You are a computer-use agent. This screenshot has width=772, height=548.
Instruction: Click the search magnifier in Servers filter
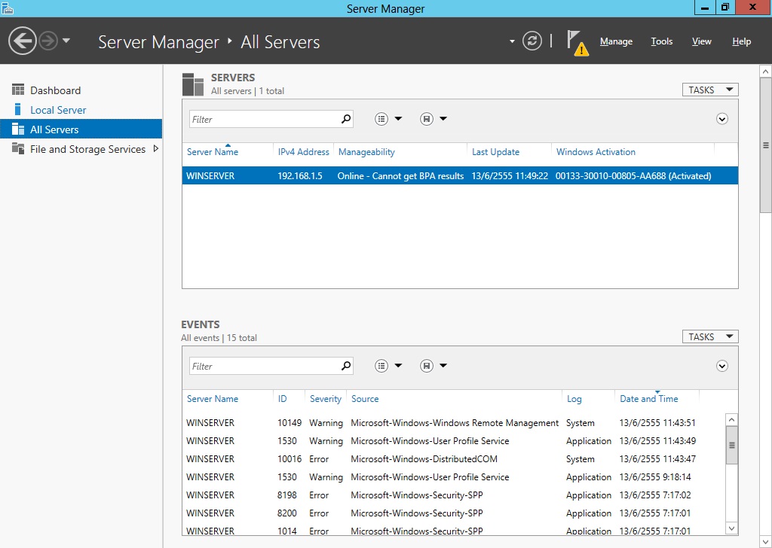[346, 119]
